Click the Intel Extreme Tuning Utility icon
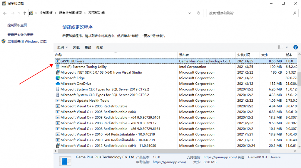Viewport: 301px width, 168px height. tap(58, 67)
